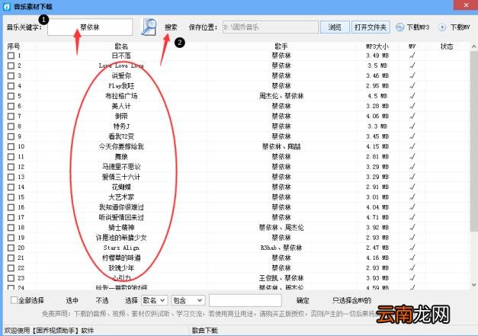Viewport: 478px width, 336px height.
Task: Click artist R3hab、蔡依林 cell
Action: [x=281, y=248]
